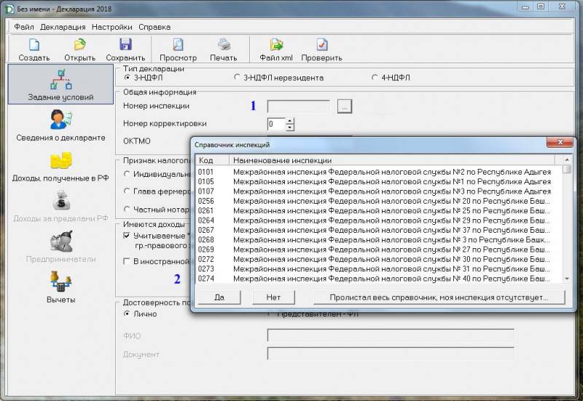Increase Номер корректировки with up arrow

coord(290,120)
